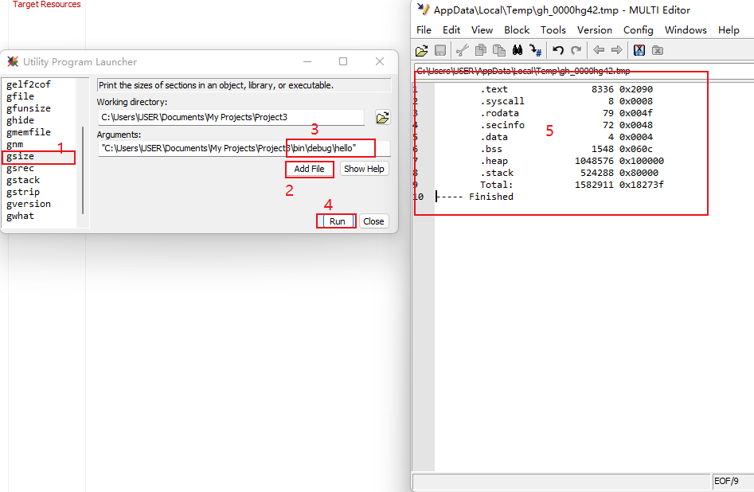
Task: Click the Working directory path field
Action: [x=231, y=117]
